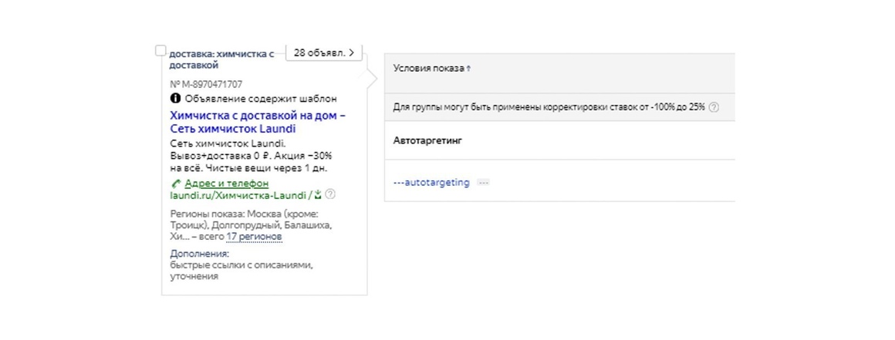Click the question-mark help icon after the display URL
Viewport: 895px width, 340px height.
(330, 194)
